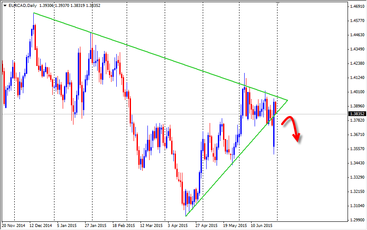Click the 1.43490 price axis label

(x=357, y=49)
